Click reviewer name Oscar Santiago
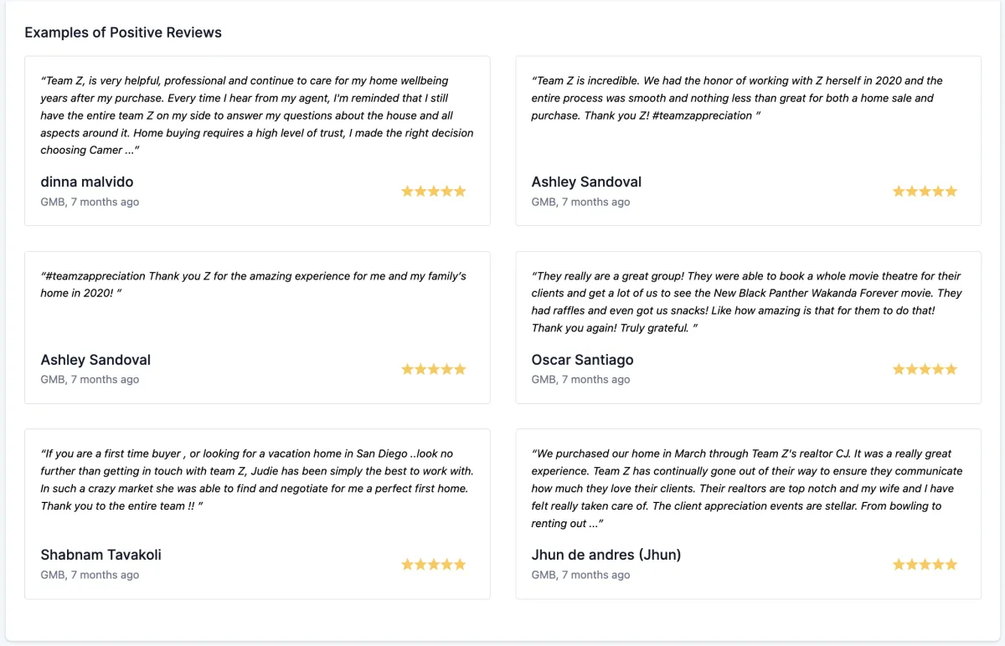Screen dimensions: 1005x646 point(582,360)
